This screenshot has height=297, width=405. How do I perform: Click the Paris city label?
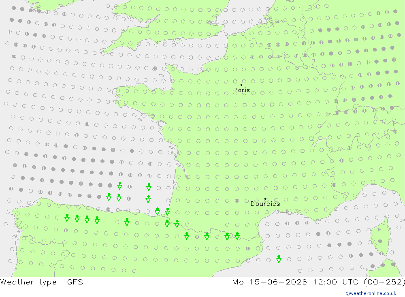tap(241, 90)
